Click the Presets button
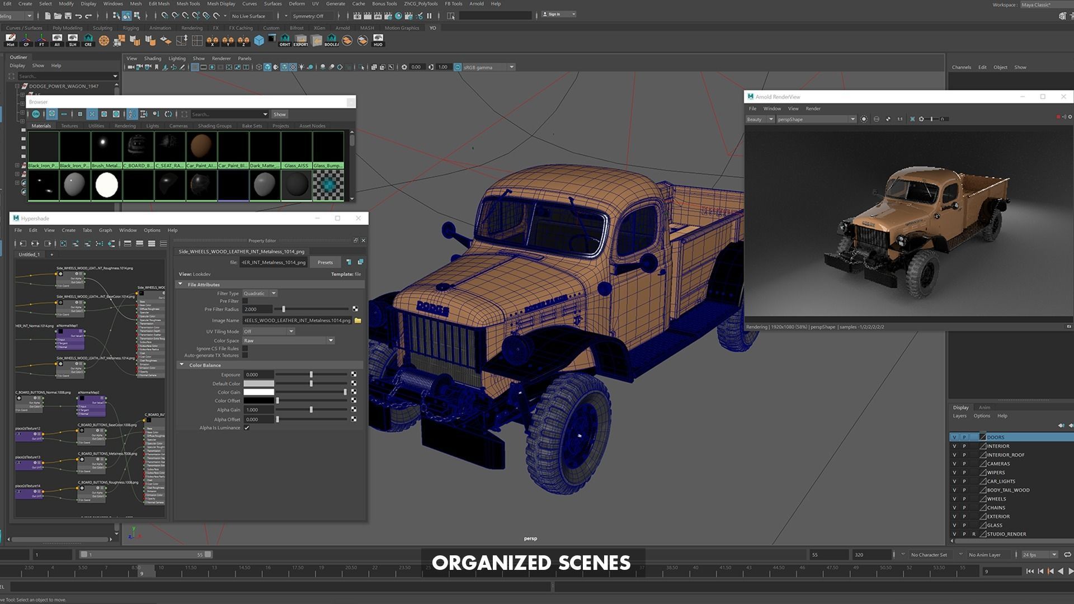1074x604 pixels. pos(325,262)
